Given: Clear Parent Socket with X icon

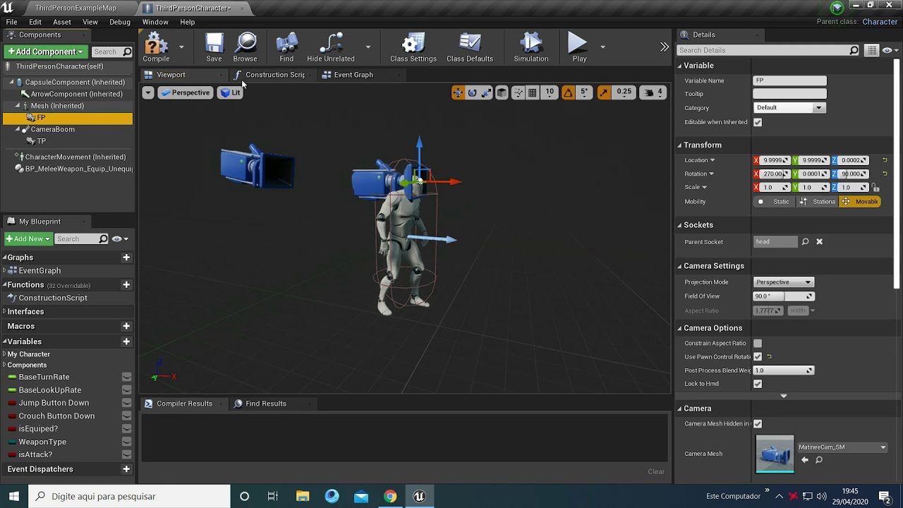Looking at the screenshot, I should tap(819, 242).
